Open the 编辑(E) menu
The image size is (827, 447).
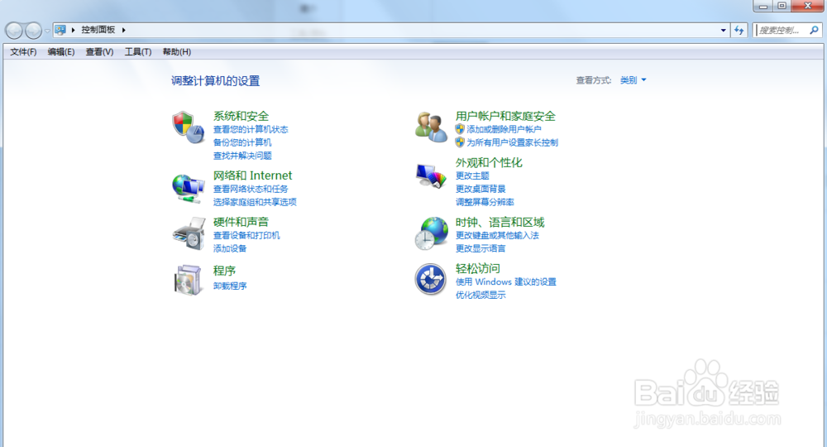point(60,51)
